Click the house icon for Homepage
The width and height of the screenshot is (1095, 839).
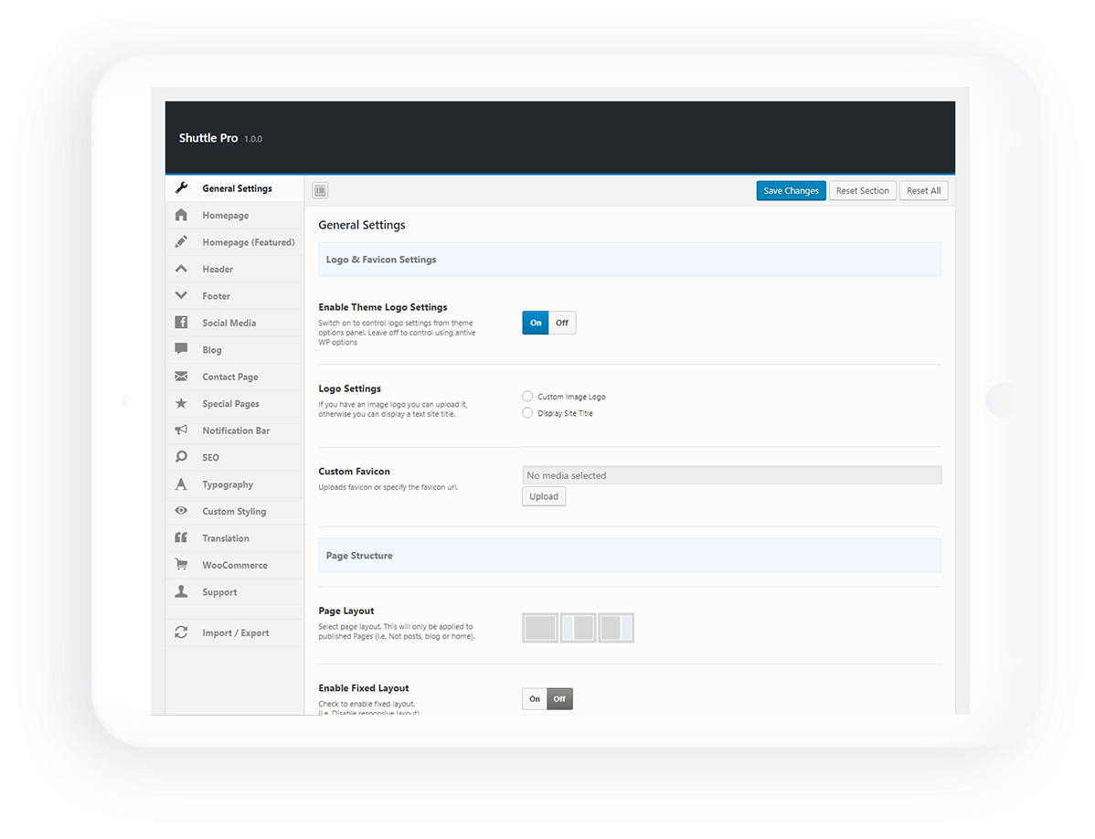pyautogui.click(x=181, y=216)
